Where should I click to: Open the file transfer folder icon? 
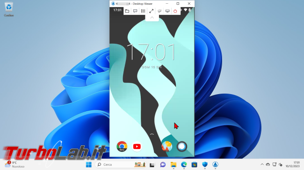coord(127,11)
